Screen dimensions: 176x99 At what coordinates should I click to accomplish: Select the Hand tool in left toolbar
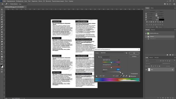(x=2, y=57)
